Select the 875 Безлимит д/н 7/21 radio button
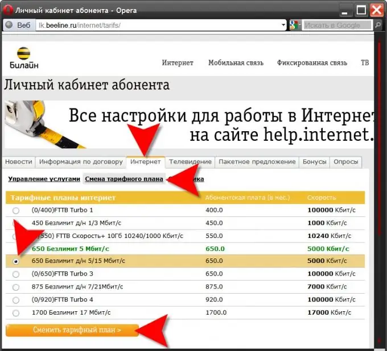Image resolution: width=387 pixels, height=351 pixels. coord(16,287)
